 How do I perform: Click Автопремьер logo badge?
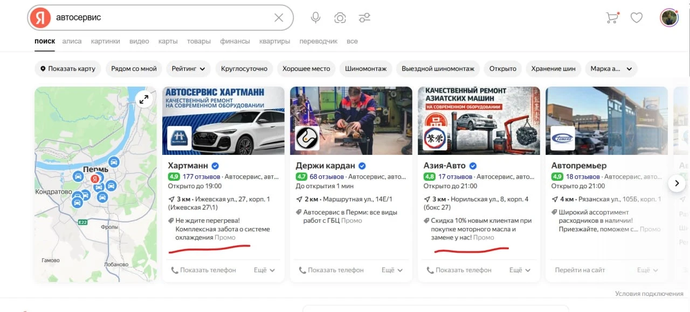[x=563, y=138]
